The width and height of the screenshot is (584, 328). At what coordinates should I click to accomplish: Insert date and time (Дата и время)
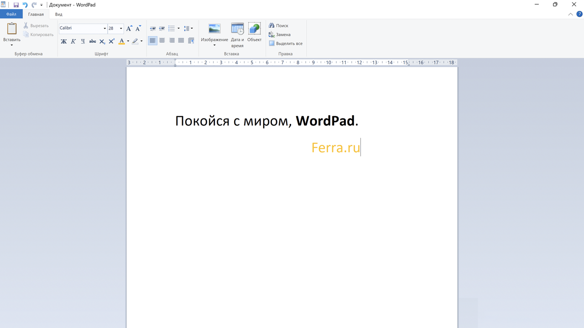(237, 35)
